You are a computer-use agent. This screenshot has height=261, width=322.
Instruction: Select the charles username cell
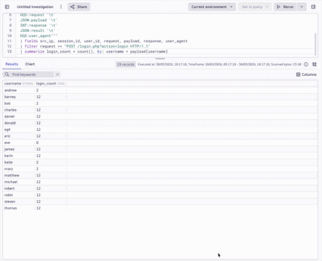click(19, 110)
